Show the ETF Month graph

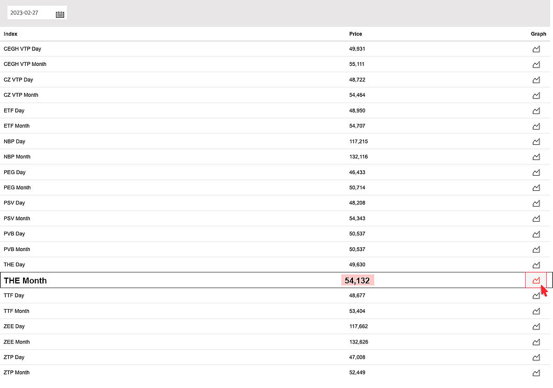point(536,126)
